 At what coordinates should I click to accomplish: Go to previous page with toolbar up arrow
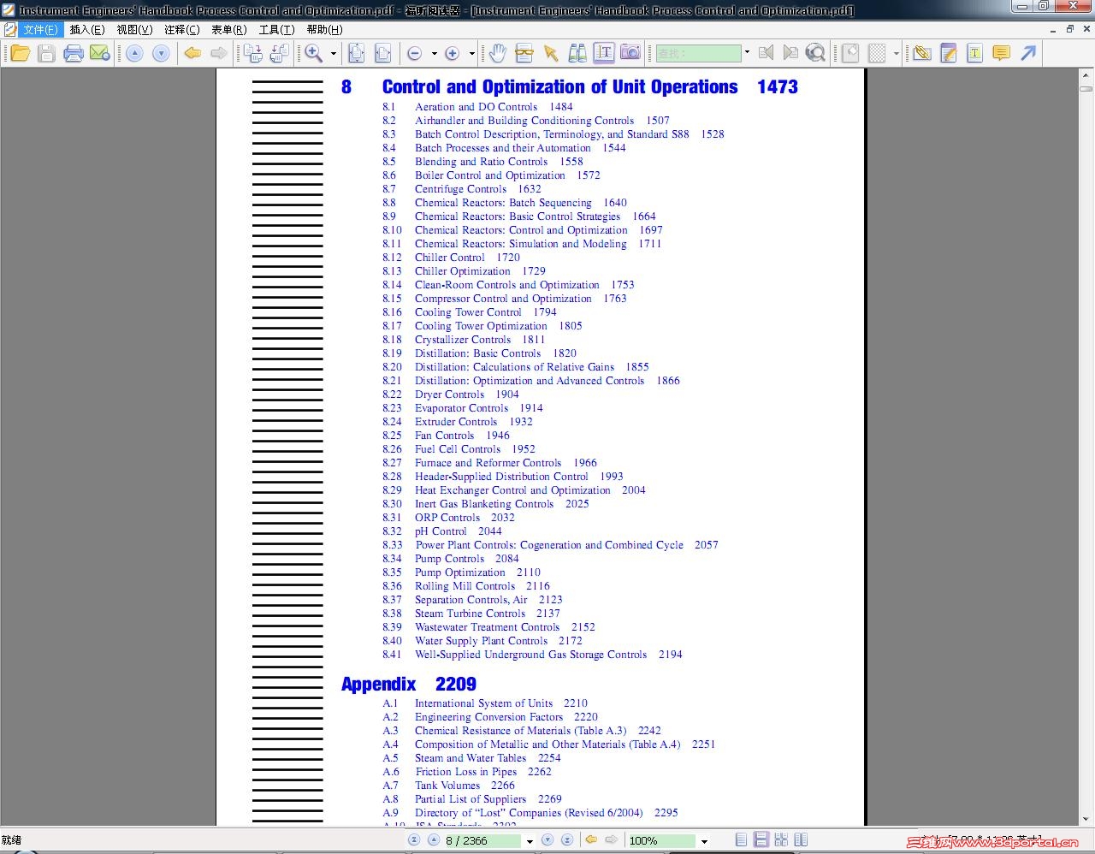[x=134, y=53]
